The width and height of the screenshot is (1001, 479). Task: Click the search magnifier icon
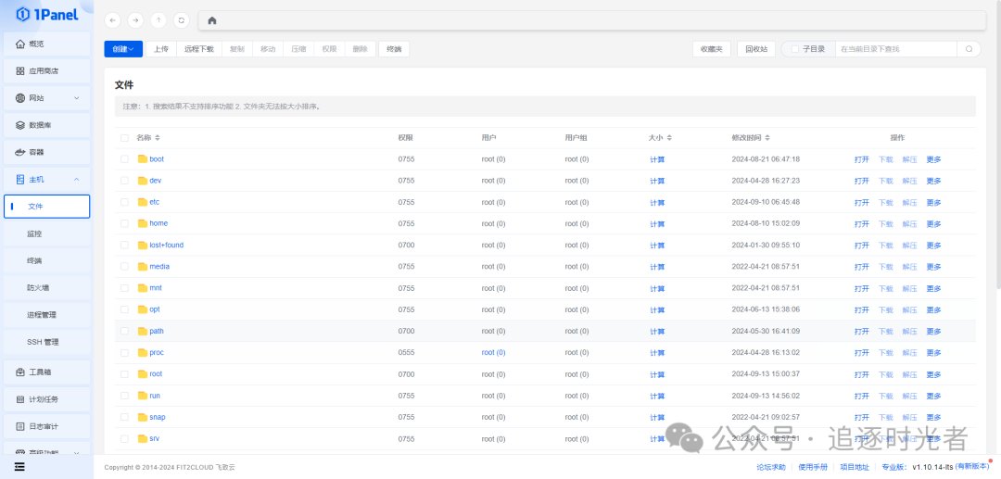click(969, 49)
